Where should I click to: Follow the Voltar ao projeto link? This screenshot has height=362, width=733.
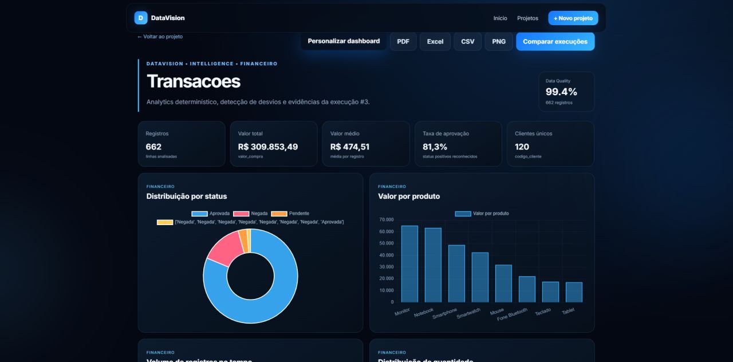pyautogui.click(x=160, y=37)
